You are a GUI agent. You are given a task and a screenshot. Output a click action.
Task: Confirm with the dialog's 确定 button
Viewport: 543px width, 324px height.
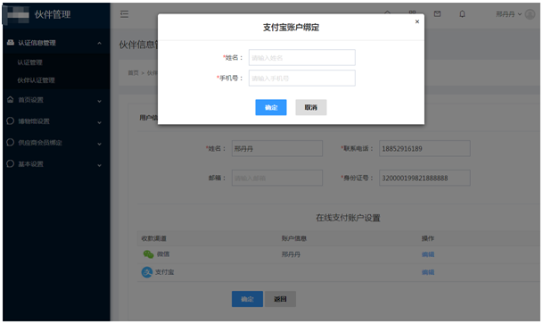click(271, 107)
